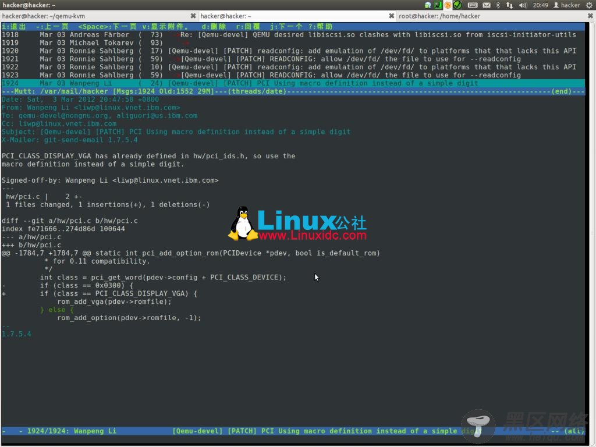Click the first tray icon with the blue headset
596x447 pixels.
click(x=428, y=5)
